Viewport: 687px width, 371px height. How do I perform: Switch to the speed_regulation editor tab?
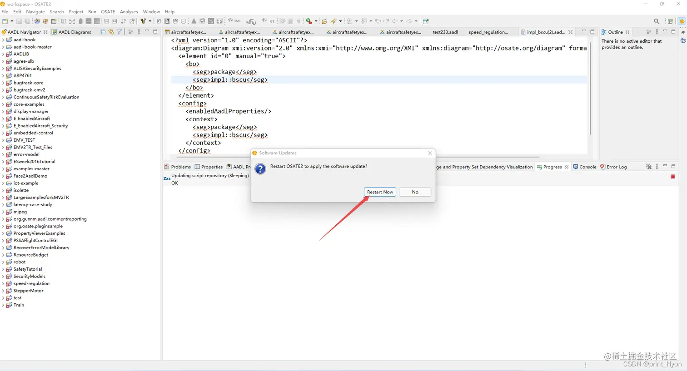point(488,32)
